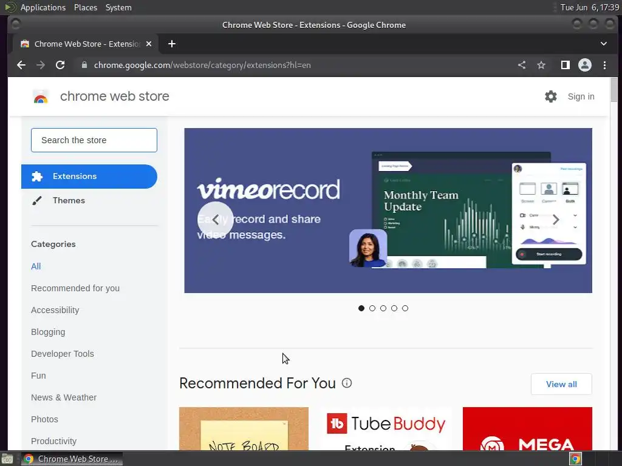The height and width of the screenshot is (466, 622).
Task: Select the fifth carousel dot
Action: point(405,308)
